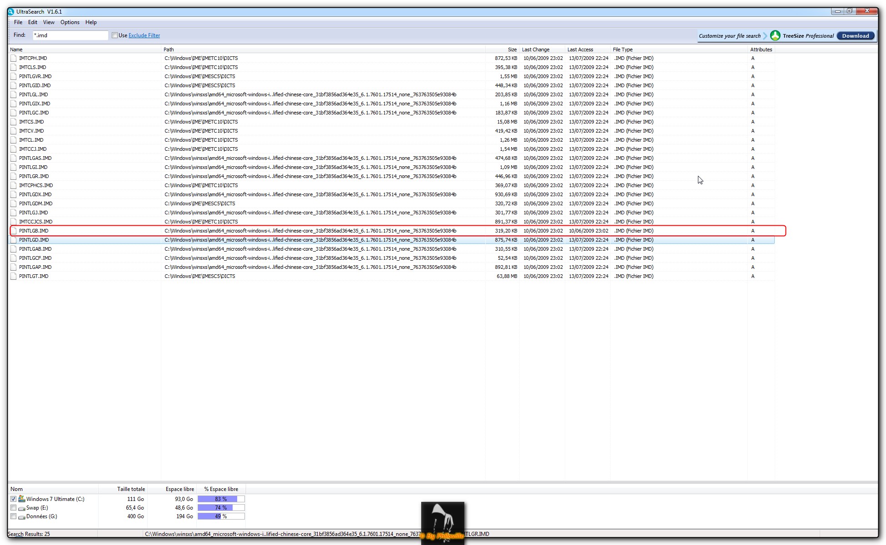Click the UltraSearch app icon in title bar

point(11,12)
